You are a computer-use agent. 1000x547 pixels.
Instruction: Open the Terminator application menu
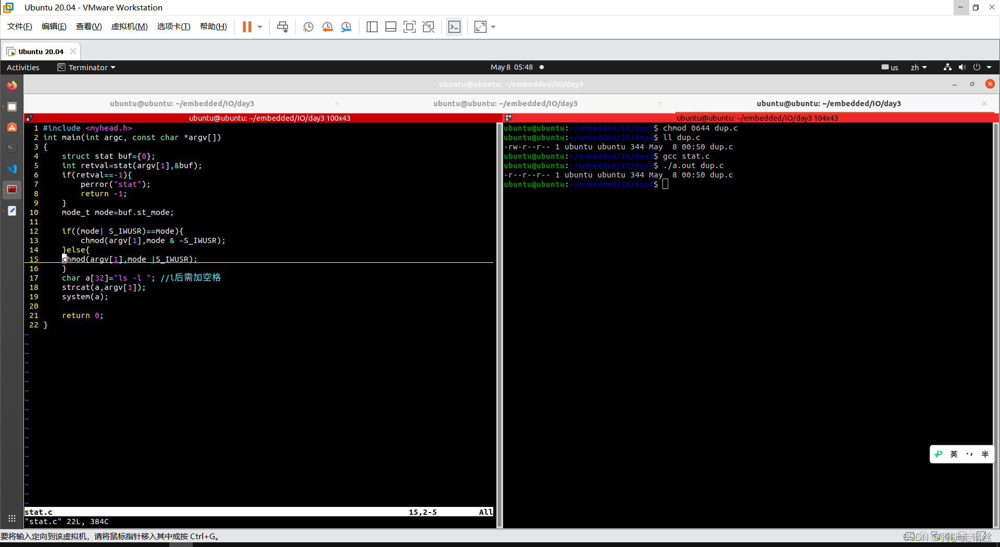pyautogui.click(x=86, y=68)
